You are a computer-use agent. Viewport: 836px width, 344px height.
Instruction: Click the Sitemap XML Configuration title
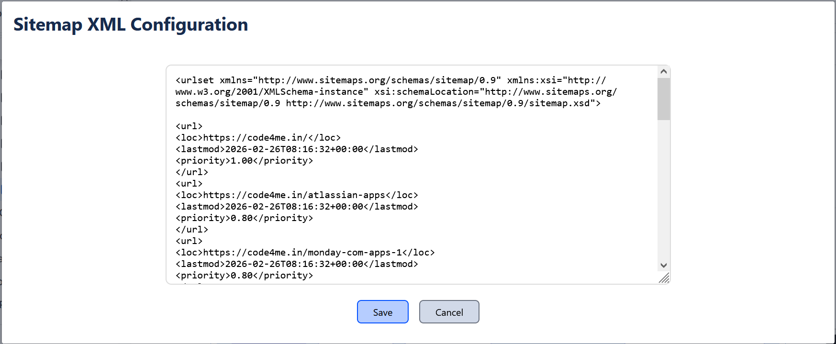click(x=131, y=24)
